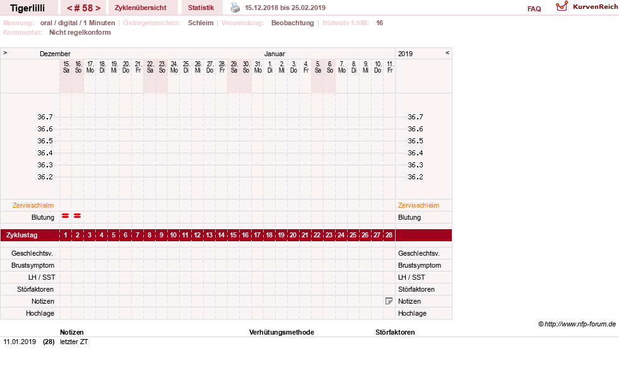
Task: Select cycle day 28 in Zyklustag row
Action: coord(389,235)
